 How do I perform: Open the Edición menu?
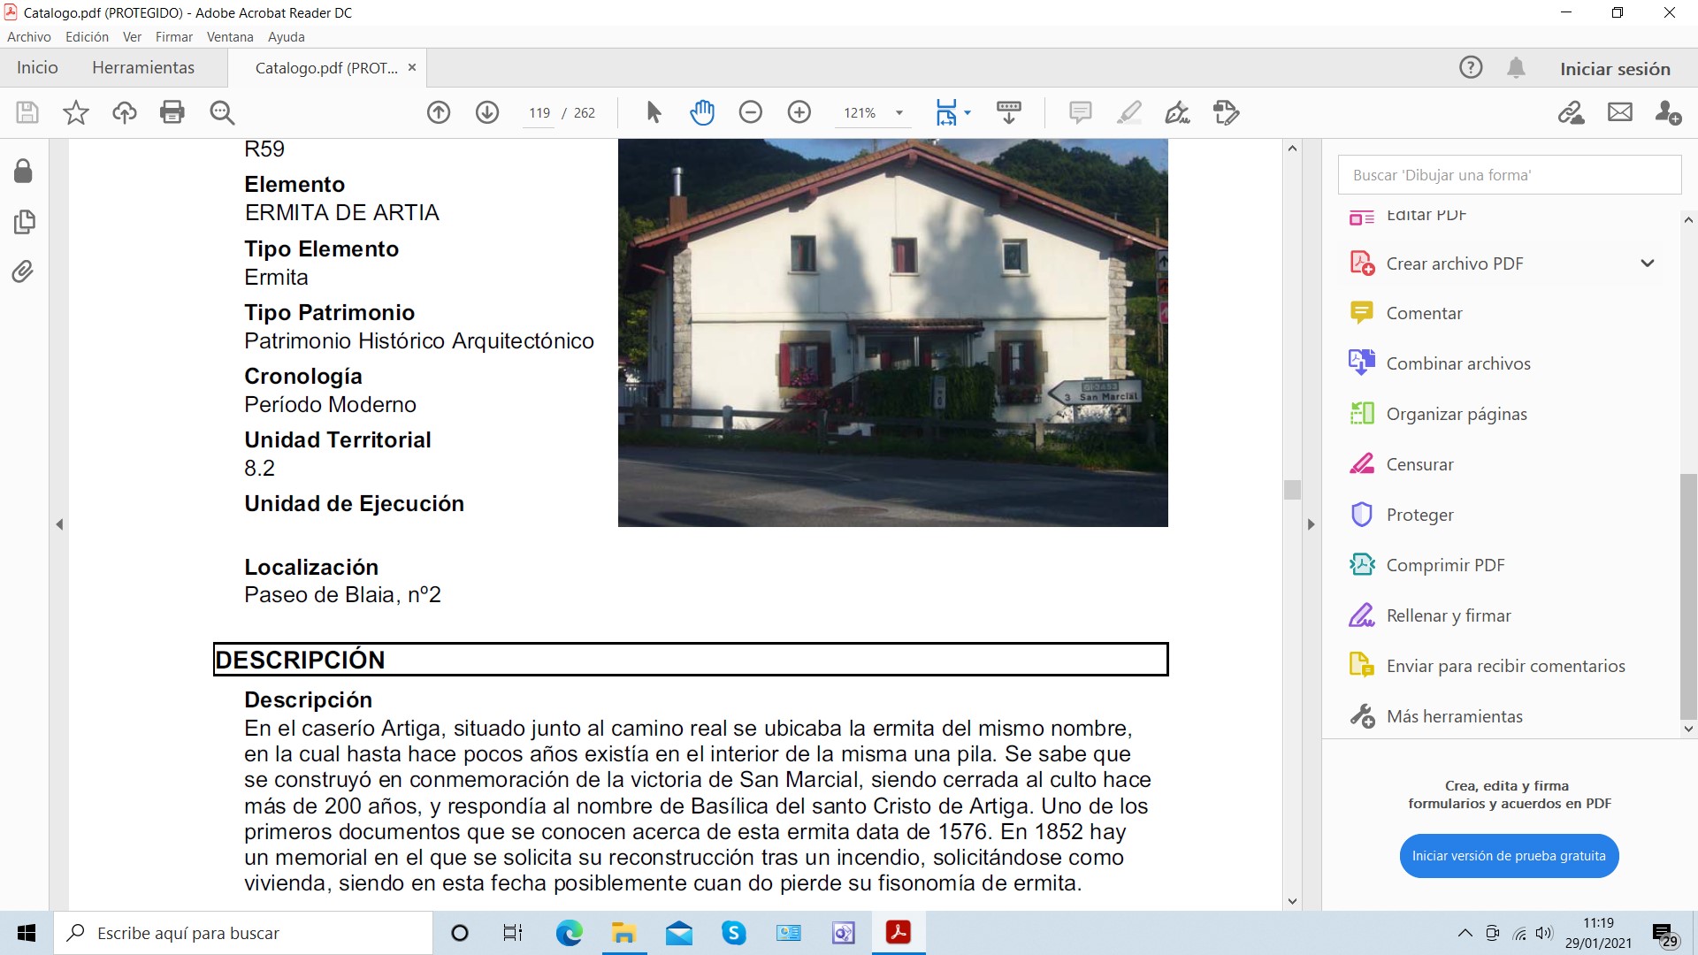click(87, 37)
